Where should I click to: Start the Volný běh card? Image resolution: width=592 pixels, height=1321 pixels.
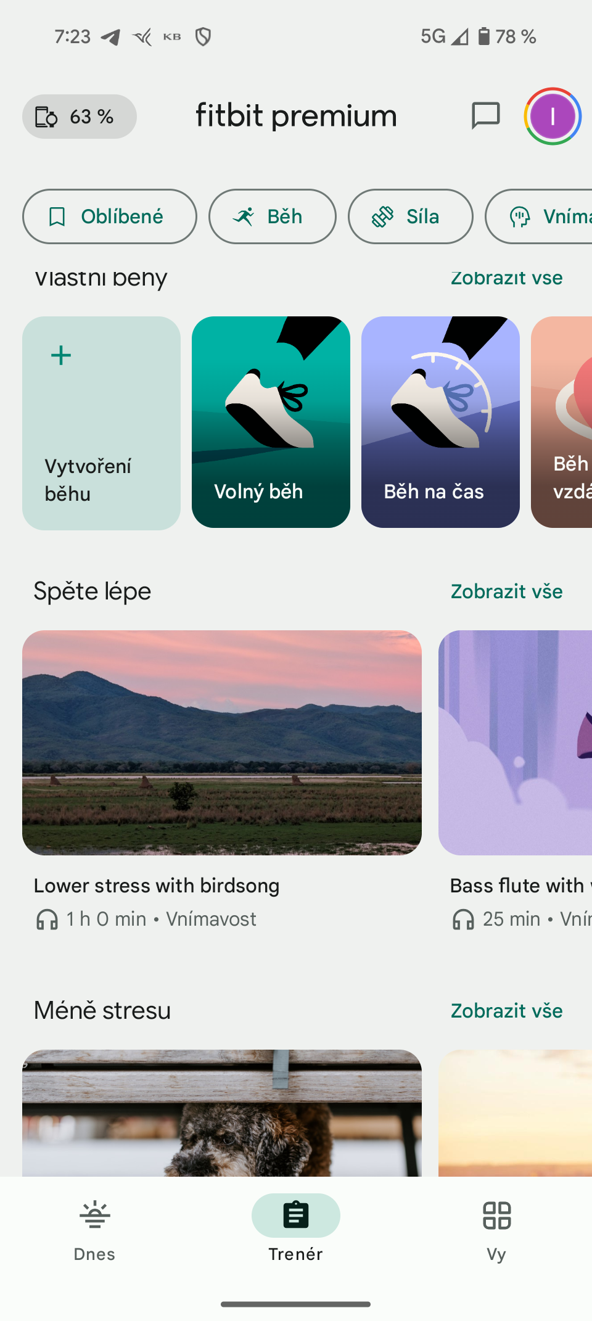coord(271,422)
